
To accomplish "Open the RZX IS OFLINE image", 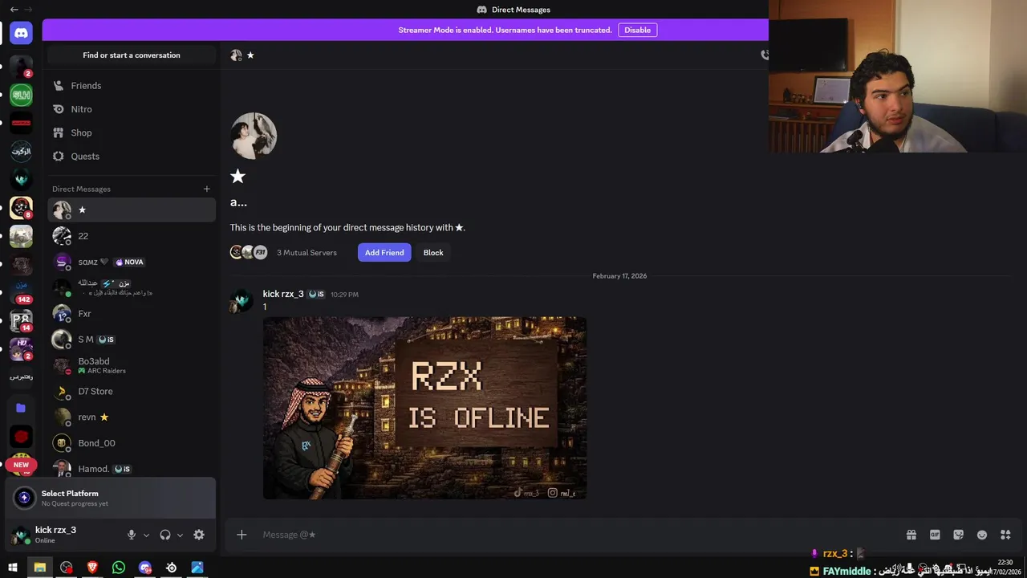I will tap(424, 408).
